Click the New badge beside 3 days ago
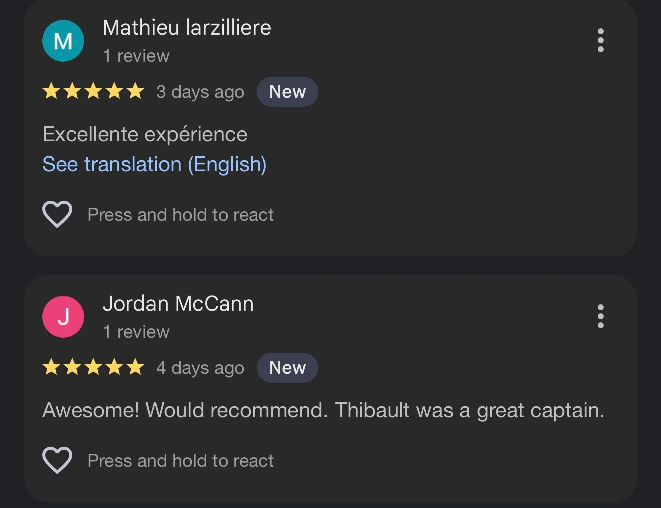The height and width of the screenshot is (508, 661). [x=287, y=92]
